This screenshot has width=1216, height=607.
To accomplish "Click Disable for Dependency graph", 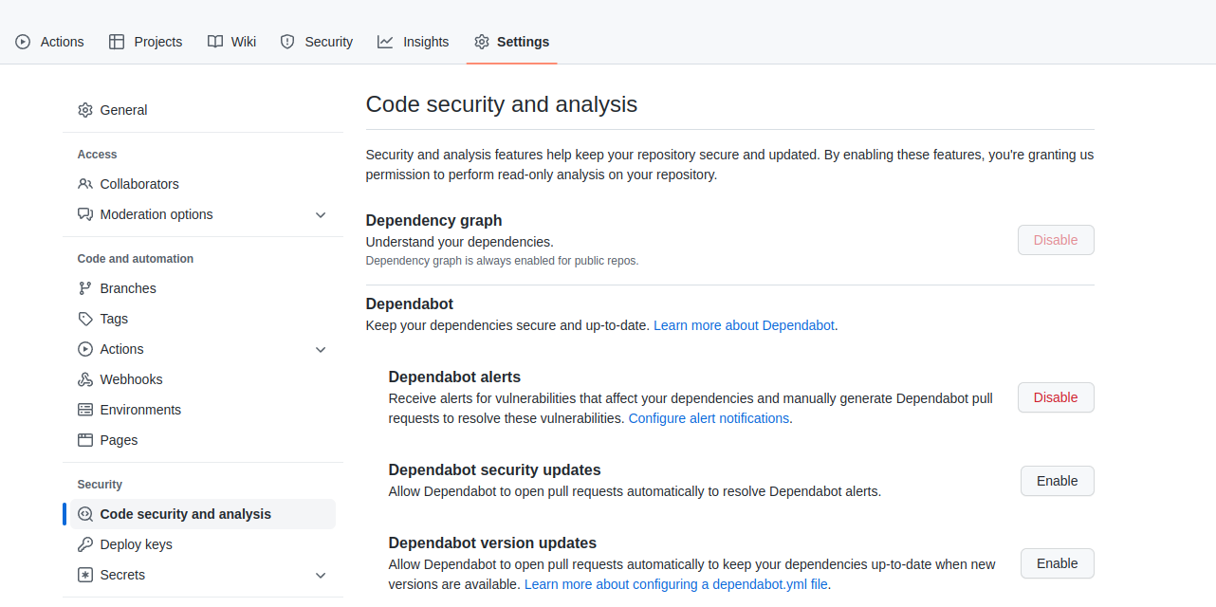I will pos(1056,240).
